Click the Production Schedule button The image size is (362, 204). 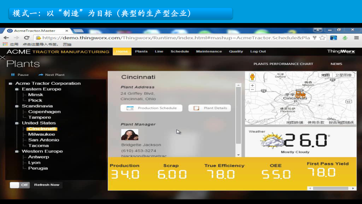click(x=152, y=108)
